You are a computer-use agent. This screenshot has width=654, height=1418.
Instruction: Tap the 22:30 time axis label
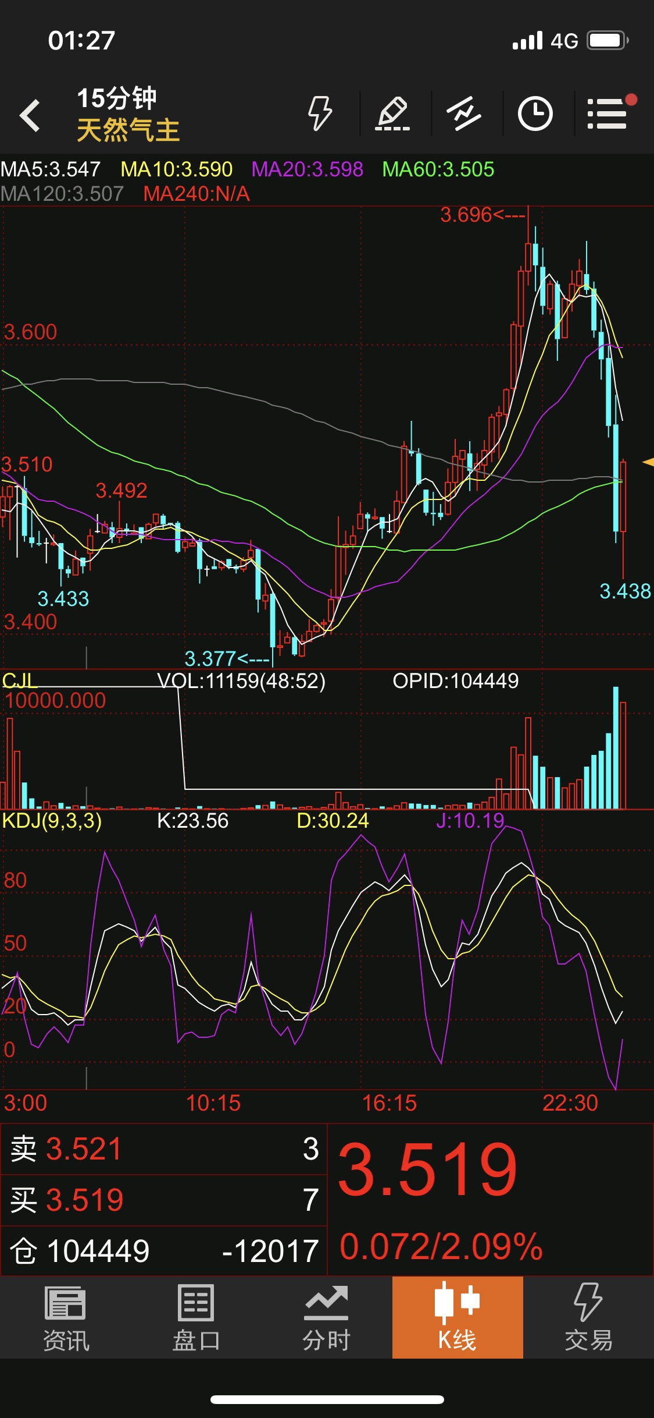coord(570,1103)
